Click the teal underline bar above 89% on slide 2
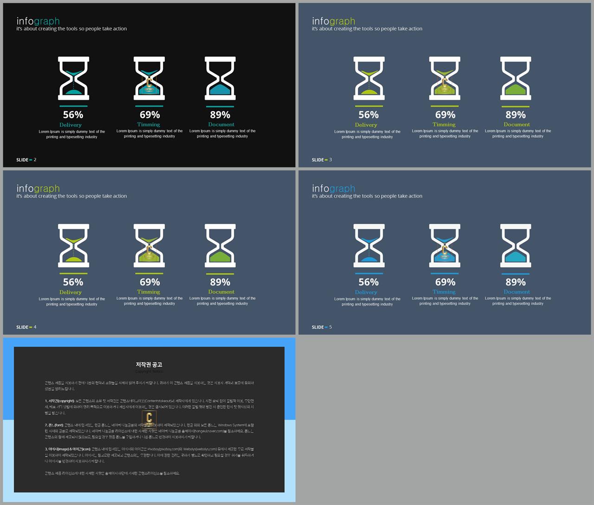 [220, 106]
